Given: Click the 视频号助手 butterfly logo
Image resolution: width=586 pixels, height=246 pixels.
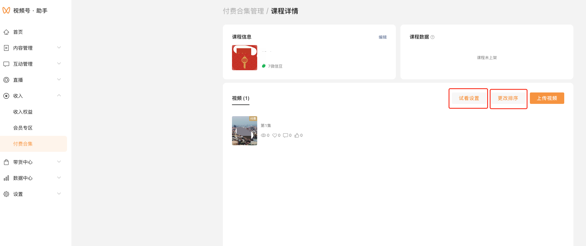Looking at the screenshot, I should pyautogui.click(x=6, y=11).
